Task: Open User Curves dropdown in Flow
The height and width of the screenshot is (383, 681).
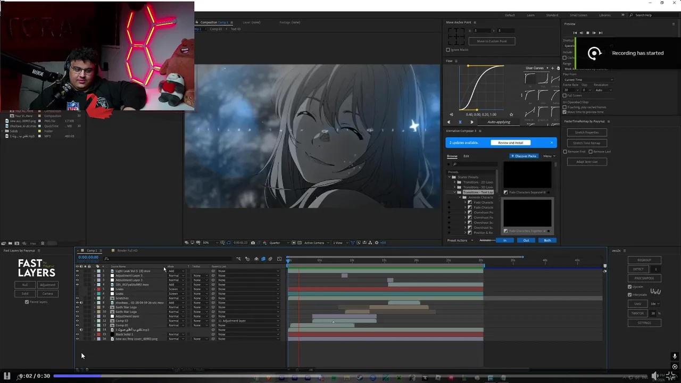Action: (536, 68)
